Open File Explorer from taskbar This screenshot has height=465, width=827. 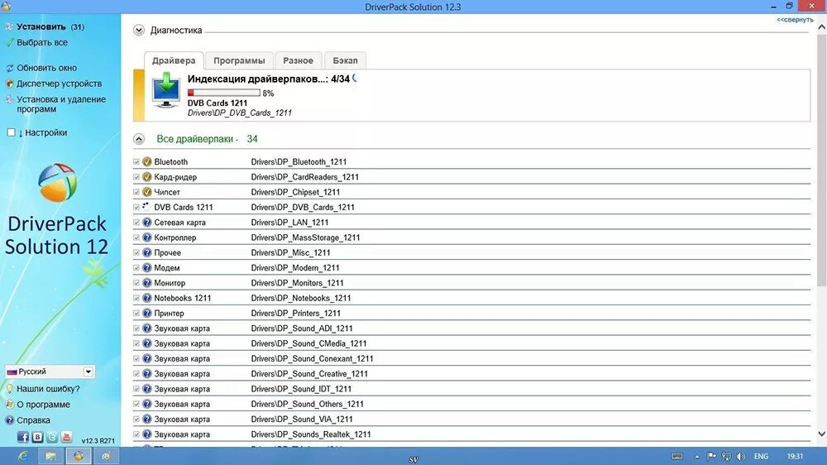click(x=50, y=456)
